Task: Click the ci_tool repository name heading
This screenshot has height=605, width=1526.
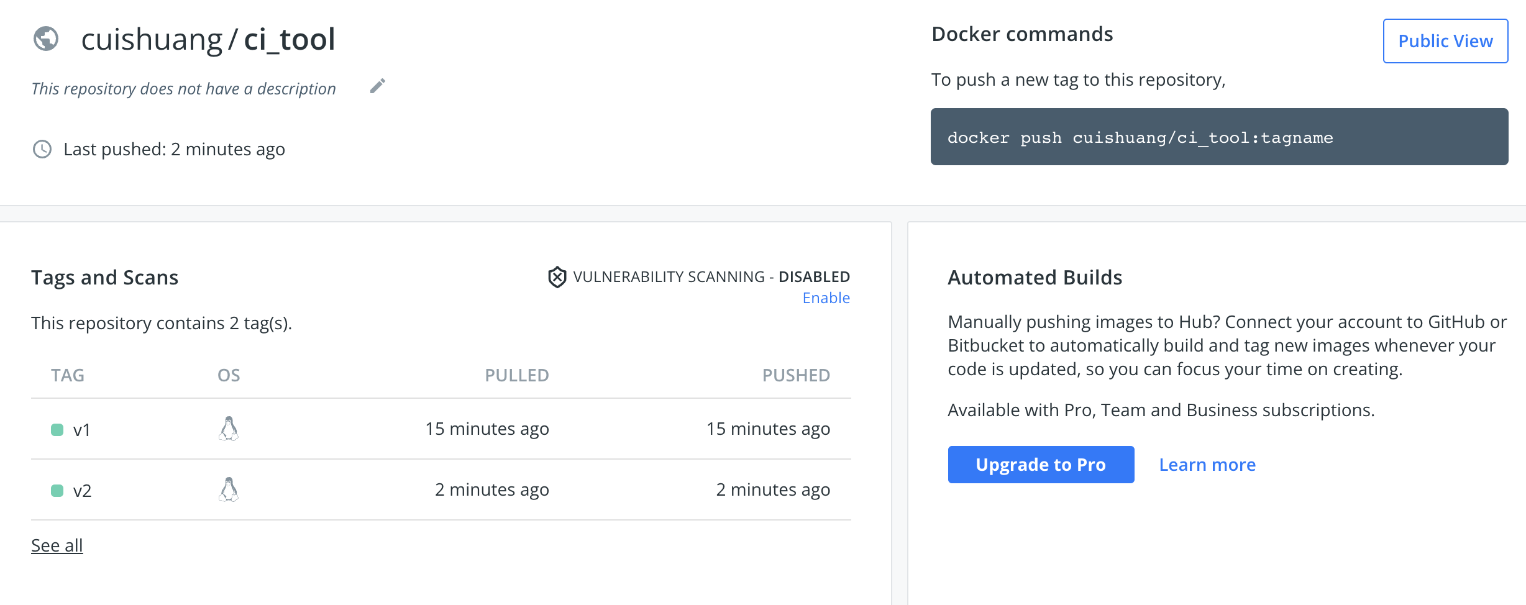Action: pos(290,39)
